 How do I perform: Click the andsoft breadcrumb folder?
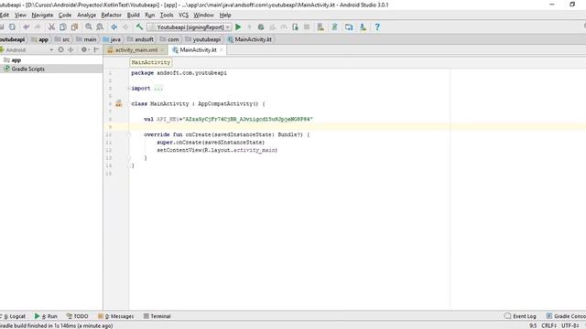(140, 39)
